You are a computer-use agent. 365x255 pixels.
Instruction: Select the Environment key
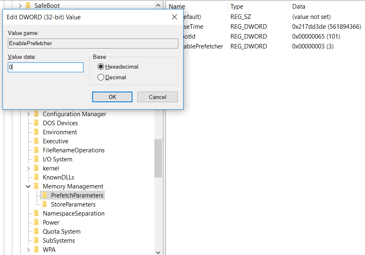click(60, 132)
